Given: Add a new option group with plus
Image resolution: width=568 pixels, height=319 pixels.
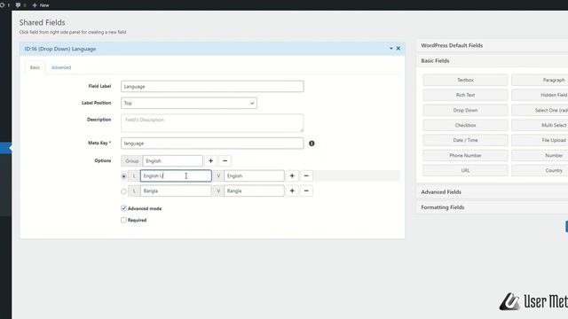Looking at the screenshot, I should (211, 161).
